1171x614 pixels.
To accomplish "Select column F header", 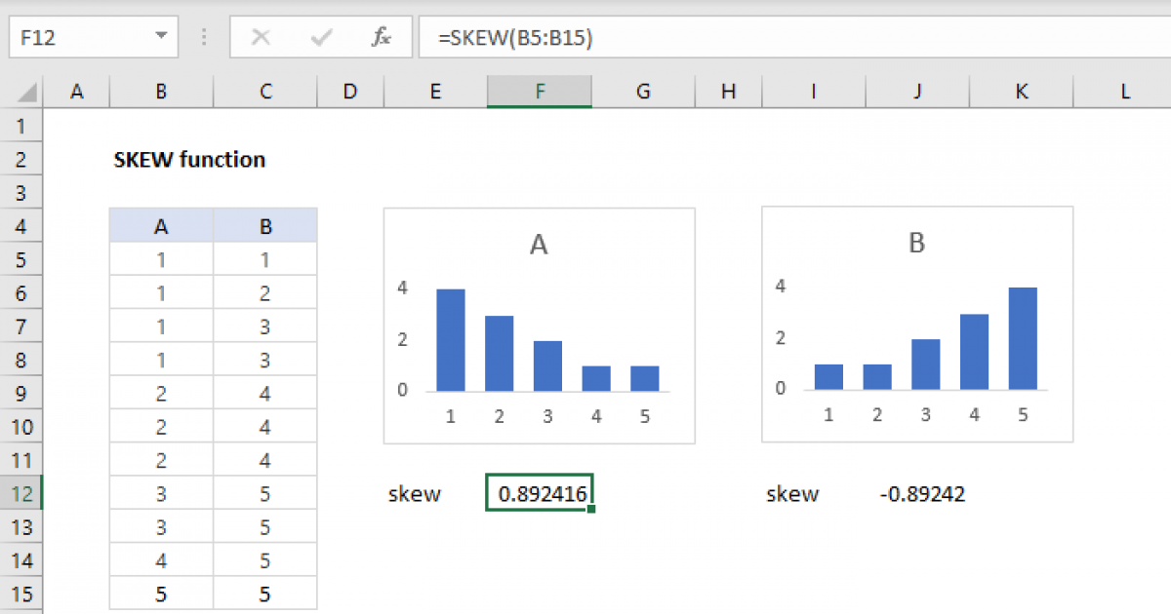I will pos(539,92).
